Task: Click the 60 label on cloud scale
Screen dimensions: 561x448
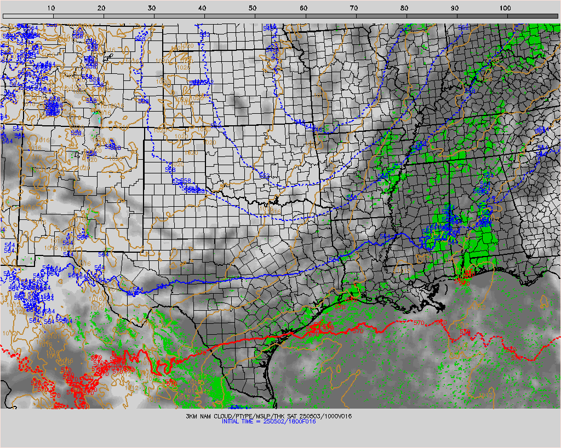Action: [x=304, y=8]
